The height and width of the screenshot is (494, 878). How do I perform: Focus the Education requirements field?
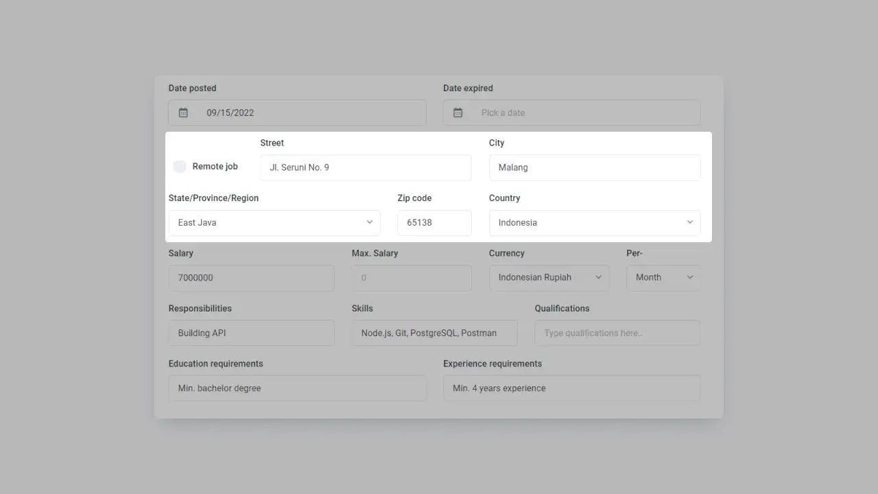(x=297, y=388)
